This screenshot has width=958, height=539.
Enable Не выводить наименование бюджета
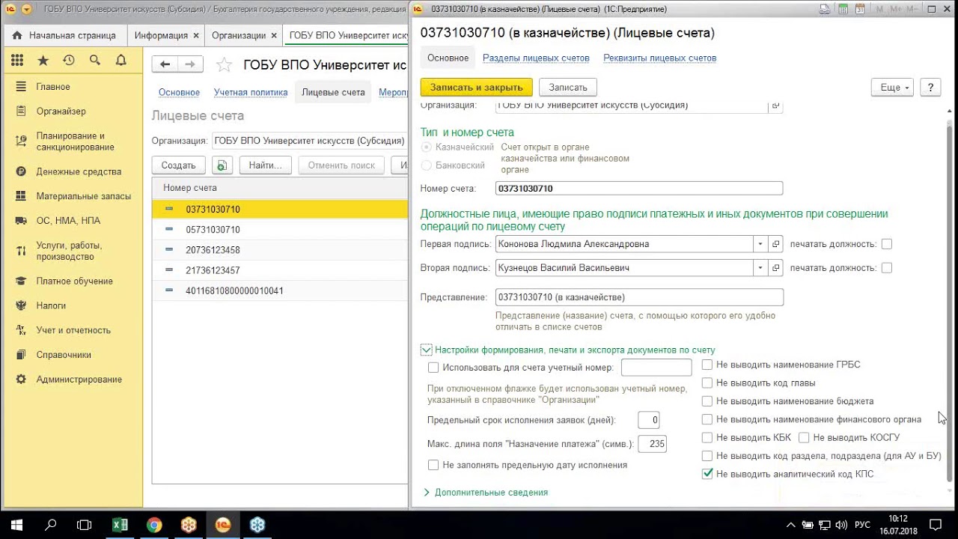[x=707, y=401]
